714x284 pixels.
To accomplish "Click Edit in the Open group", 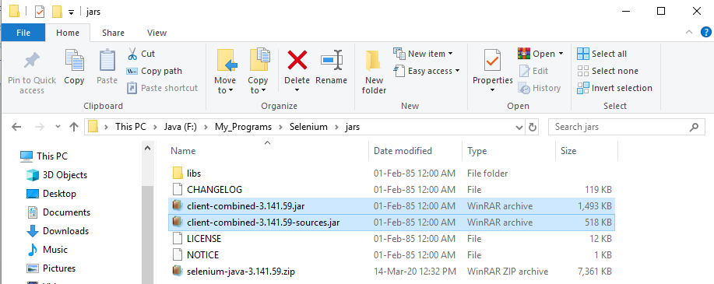I will click(x=533, y=71).
